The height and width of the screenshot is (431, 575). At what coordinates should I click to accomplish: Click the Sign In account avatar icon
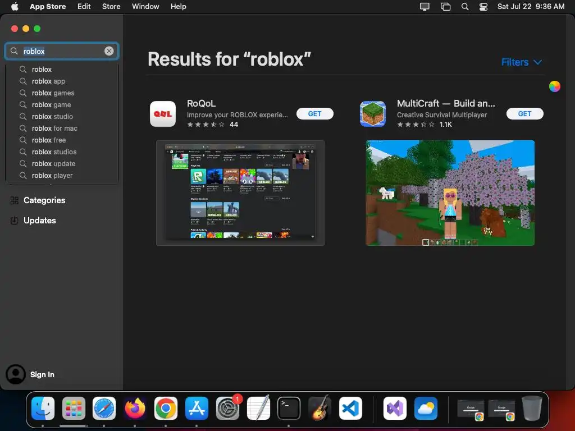coord(15,374)
